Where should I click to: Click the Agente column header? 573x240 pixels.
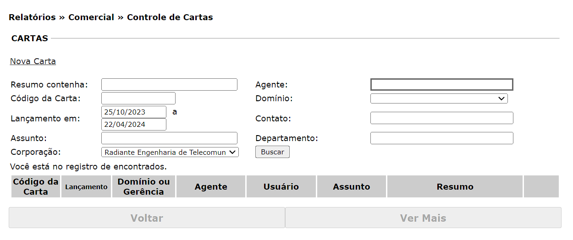211,187
